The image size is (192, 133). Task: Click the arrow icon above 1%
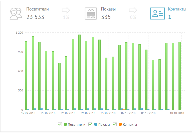(66, 10)
